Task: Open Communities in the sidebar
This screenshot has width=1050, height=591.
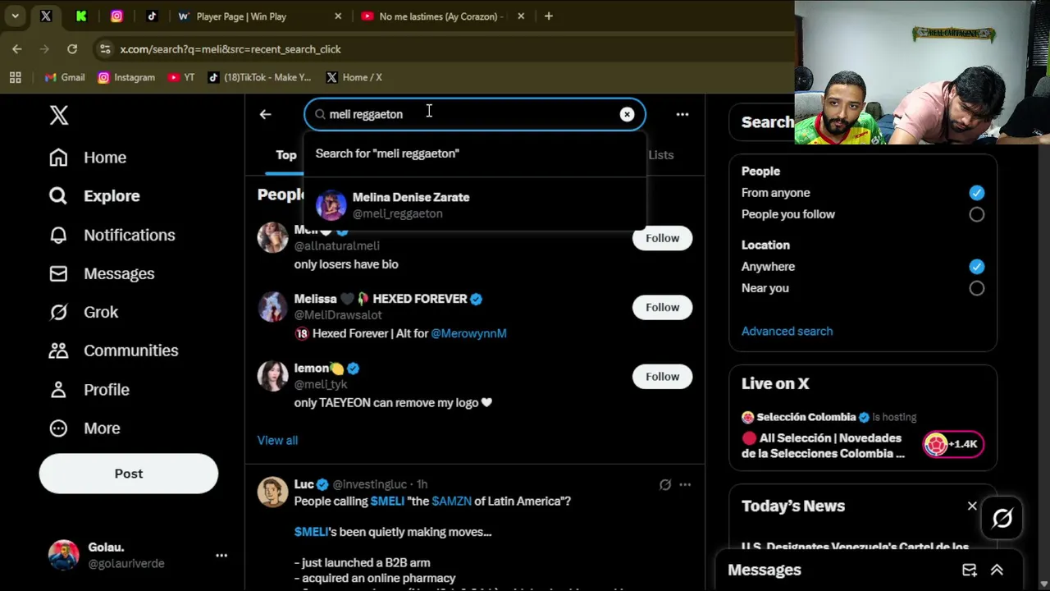Action: point(114,350)
